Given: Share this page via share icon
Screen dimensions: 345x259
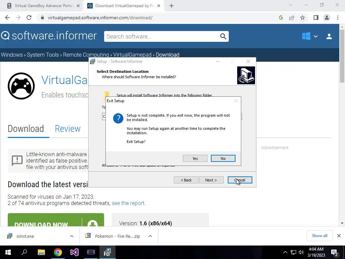Looking at the screenshot, I should (292, 18).
